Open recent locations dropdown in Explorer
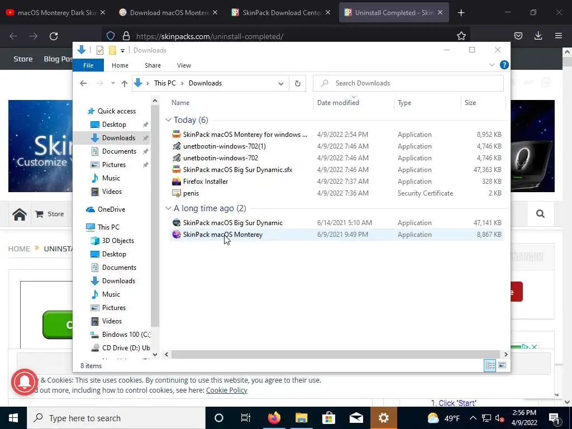572x429 pixels. [x=113, y=83]
